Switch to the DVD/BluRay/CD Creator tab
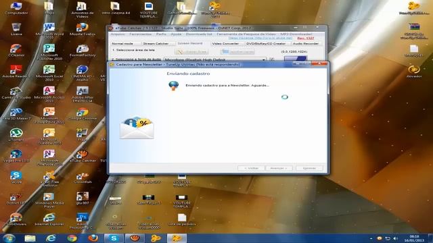This screenshot has width=433, height=243. click(266, 43)
